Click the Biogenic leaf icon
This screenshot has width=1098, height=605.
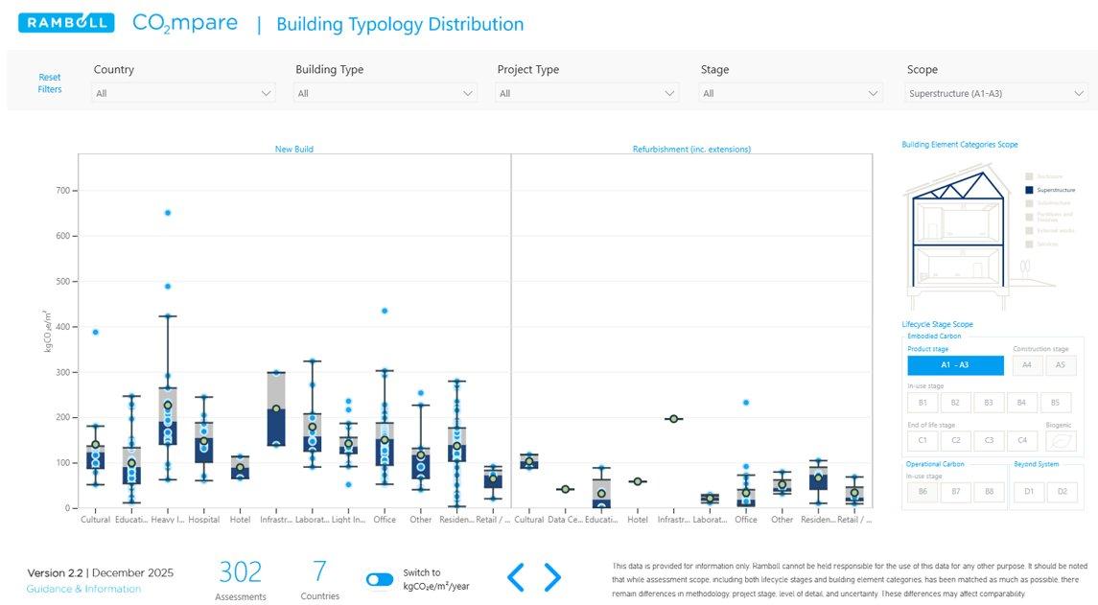(1060, 441)
